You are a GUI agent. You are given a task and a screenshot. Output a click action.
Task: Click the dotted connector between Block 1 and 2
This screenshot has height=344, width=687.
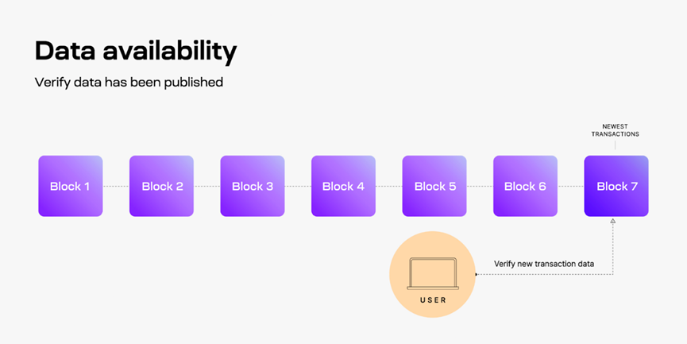click(116, 186)
